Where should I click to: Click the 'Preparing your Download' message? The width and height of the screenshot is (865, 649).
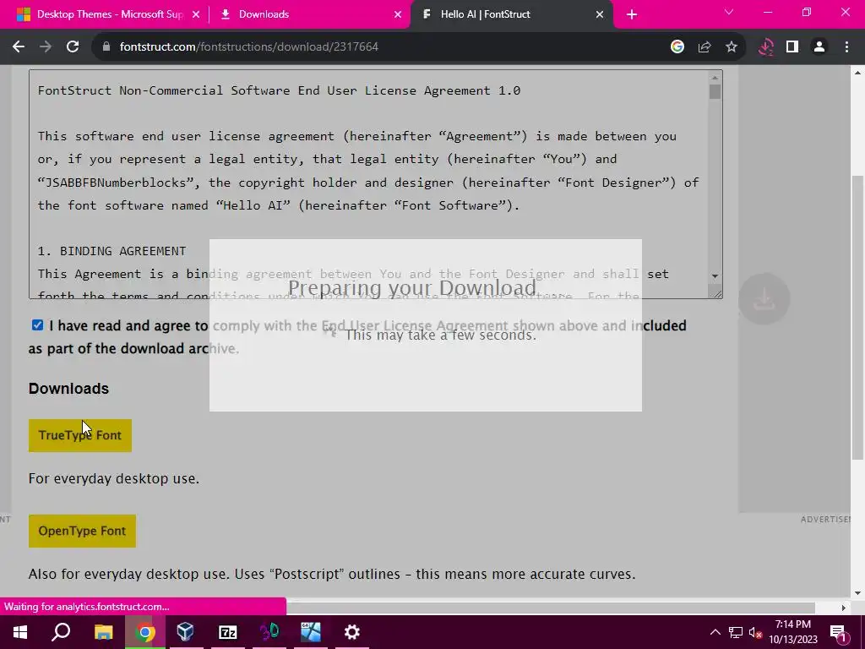pos(411,287)
